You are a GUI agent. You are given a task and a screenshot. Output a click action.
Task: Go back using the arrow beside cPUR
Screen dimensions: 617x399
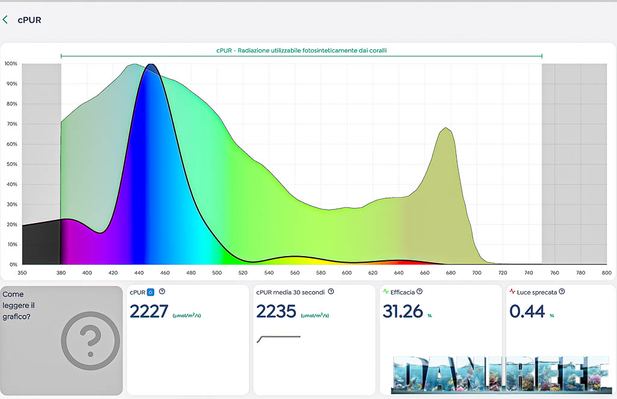pyautogui.click(x=5, y=20)
